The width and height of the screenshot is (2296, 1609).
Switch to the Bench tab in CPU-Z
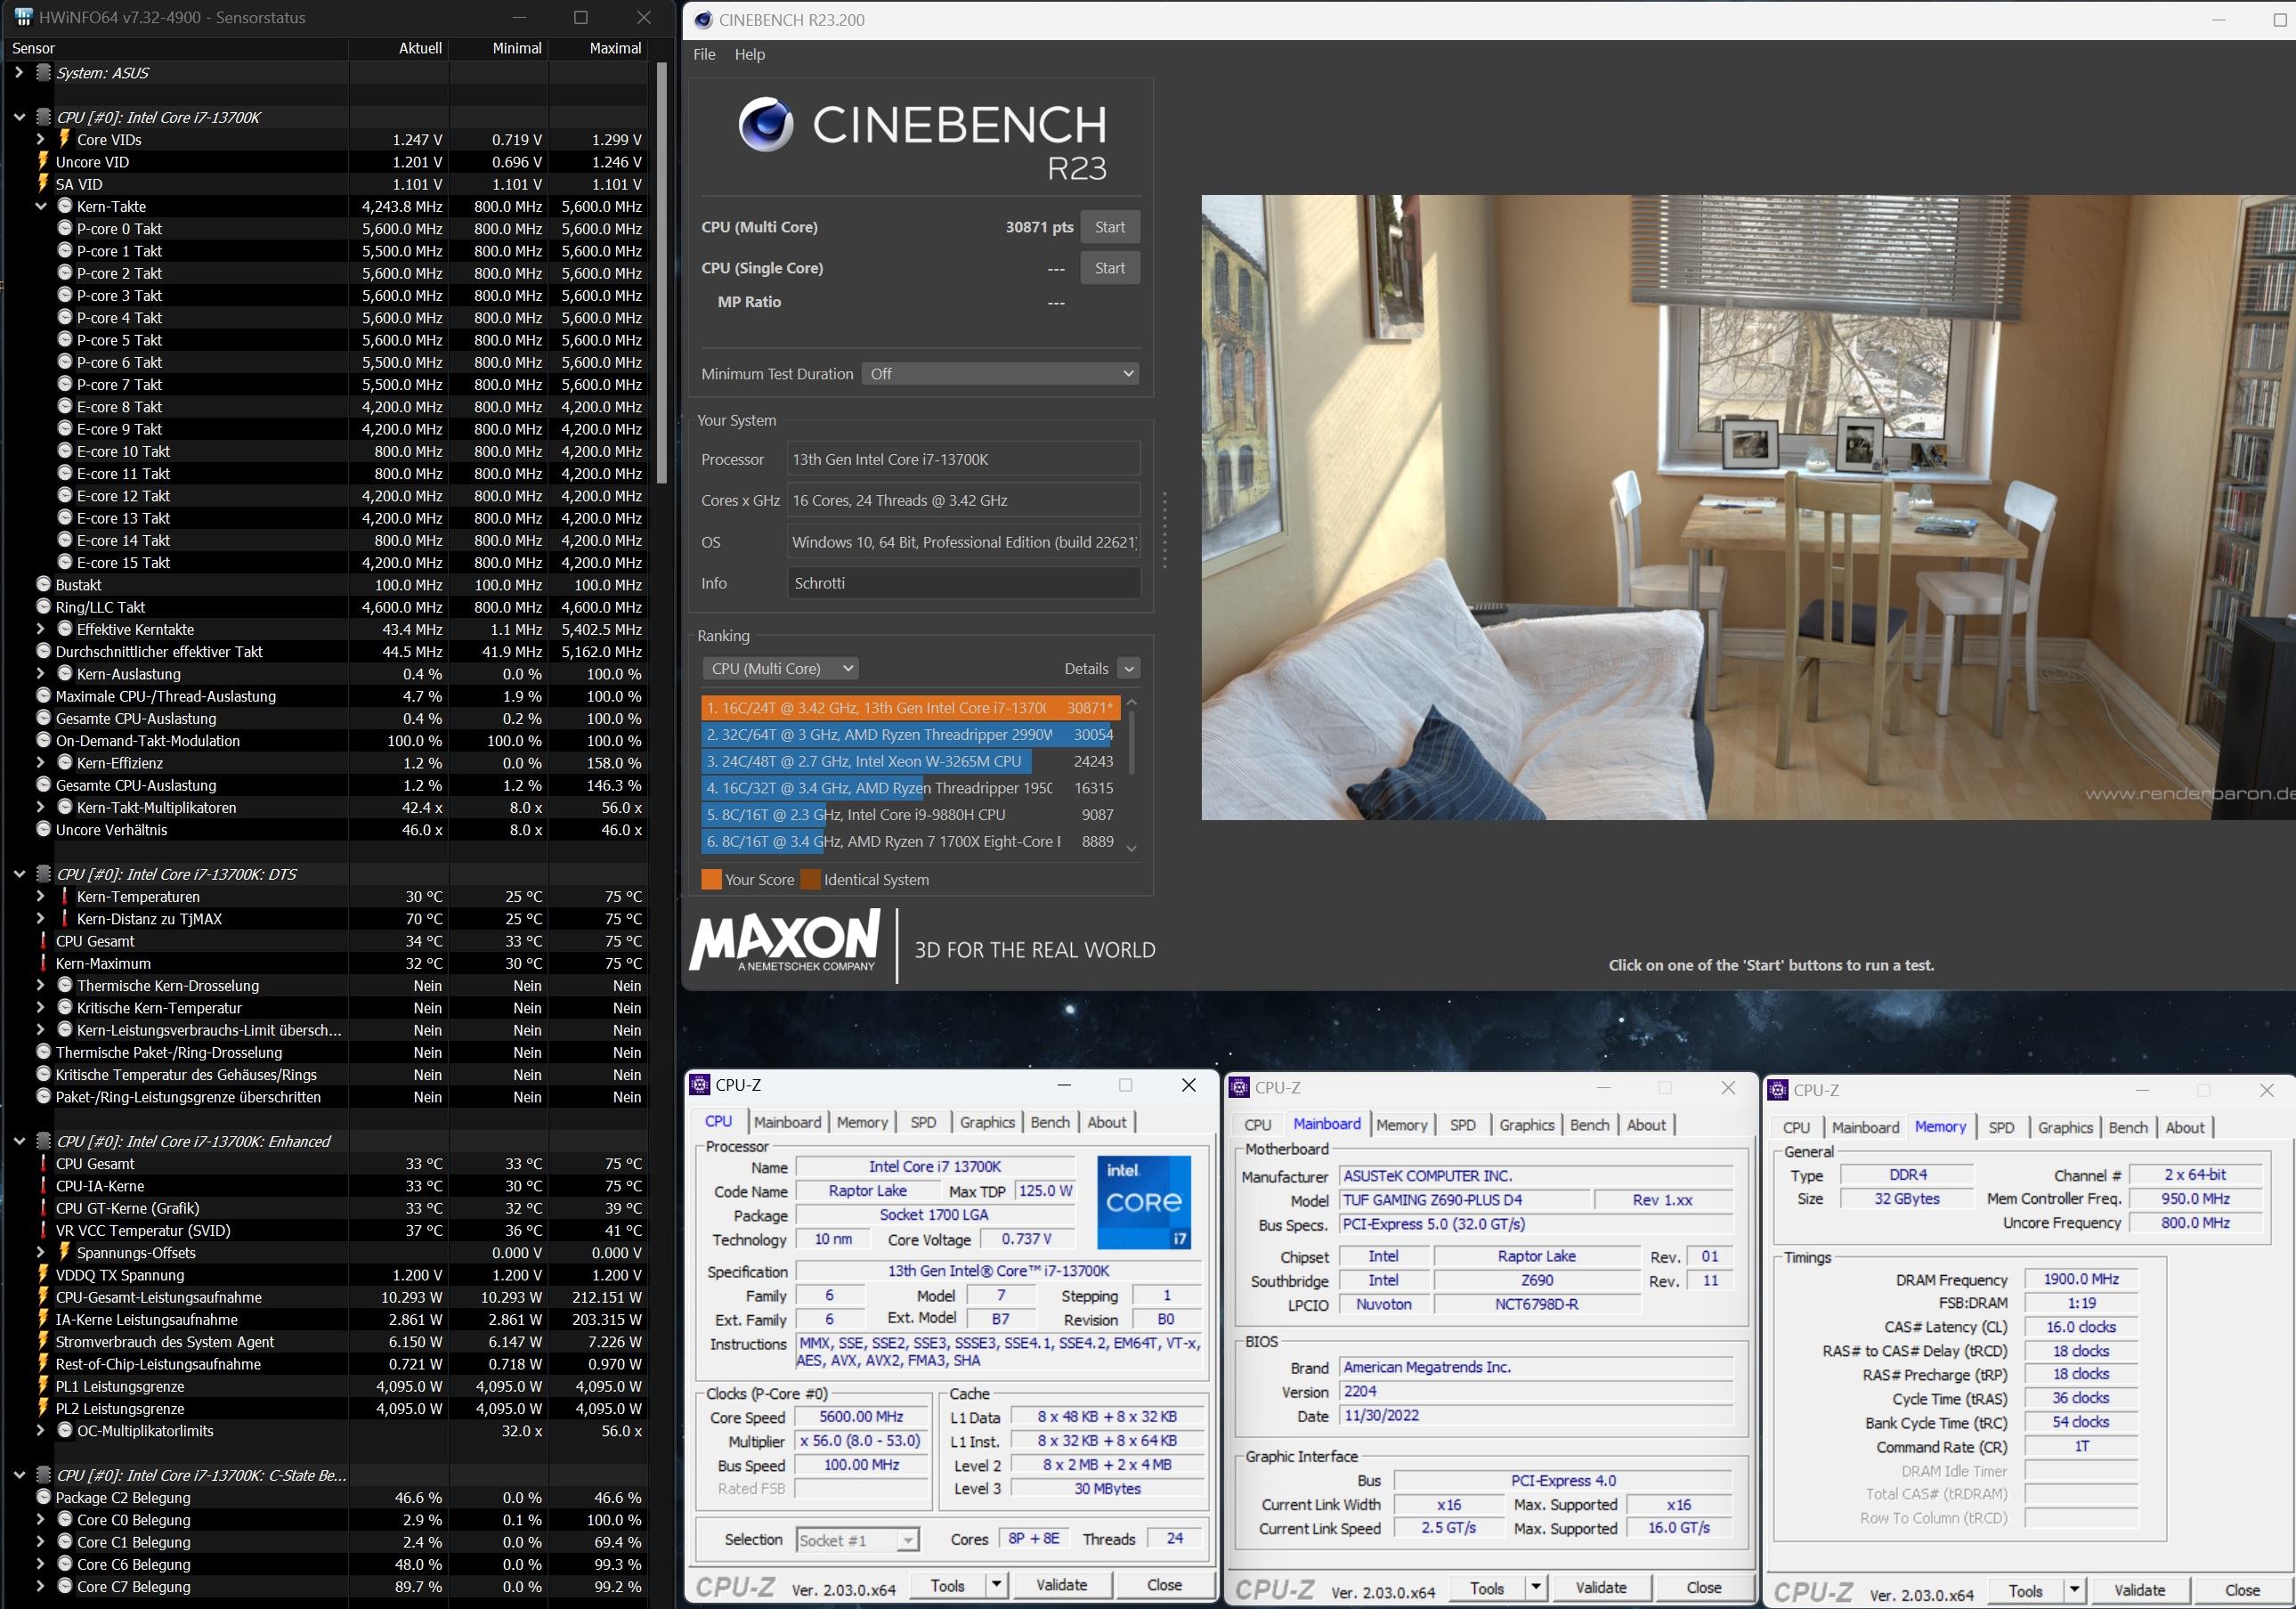(x=1049, y=1122)
